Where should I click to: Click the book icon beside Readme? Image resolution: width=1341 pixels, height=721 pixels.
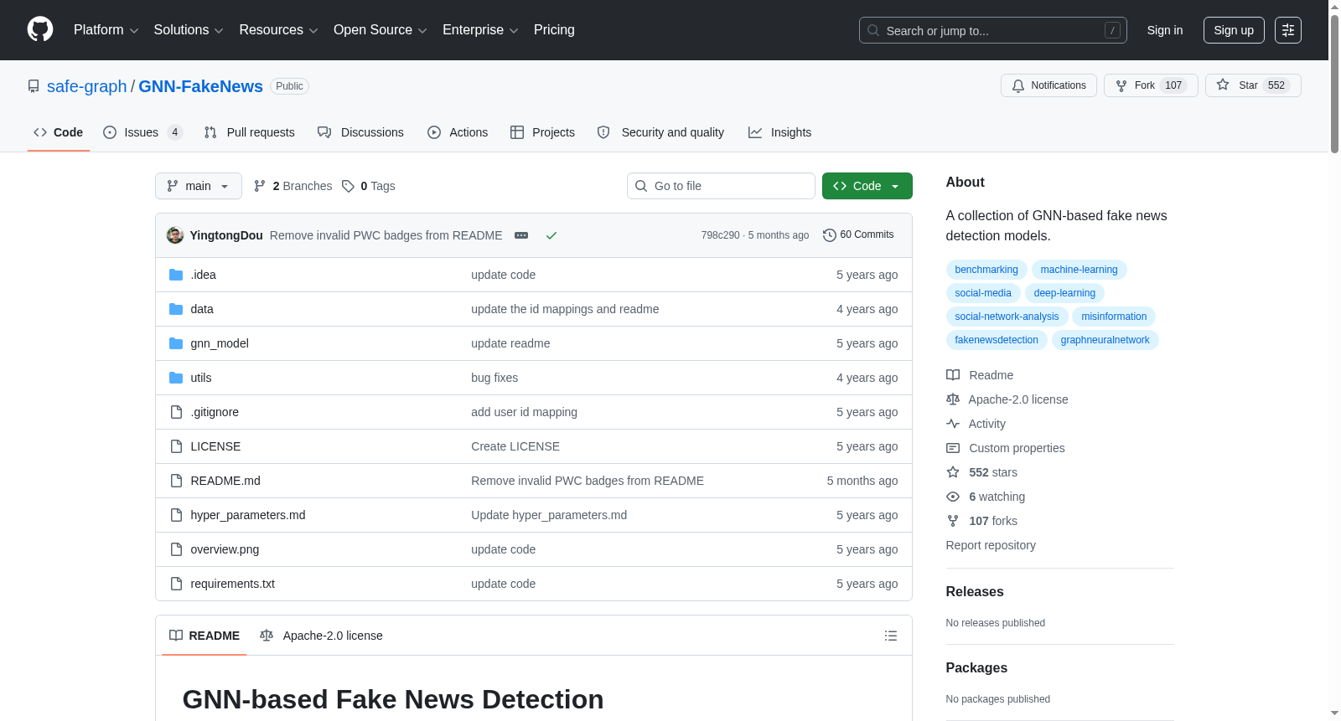click(x=953, y=375)
